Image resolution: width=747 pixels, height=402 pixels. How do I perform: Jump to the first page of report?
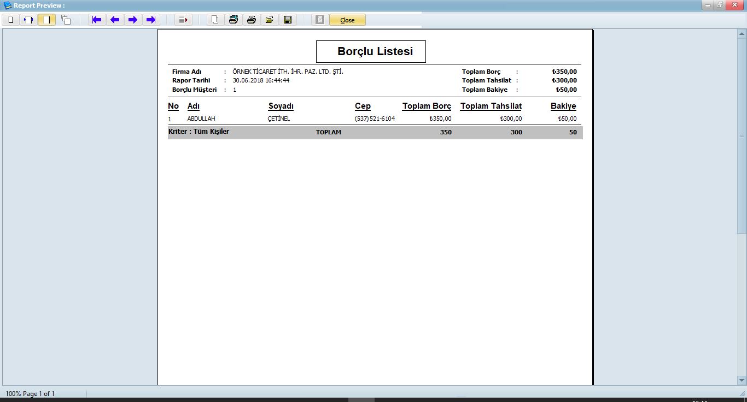click(x=97, y=20)
